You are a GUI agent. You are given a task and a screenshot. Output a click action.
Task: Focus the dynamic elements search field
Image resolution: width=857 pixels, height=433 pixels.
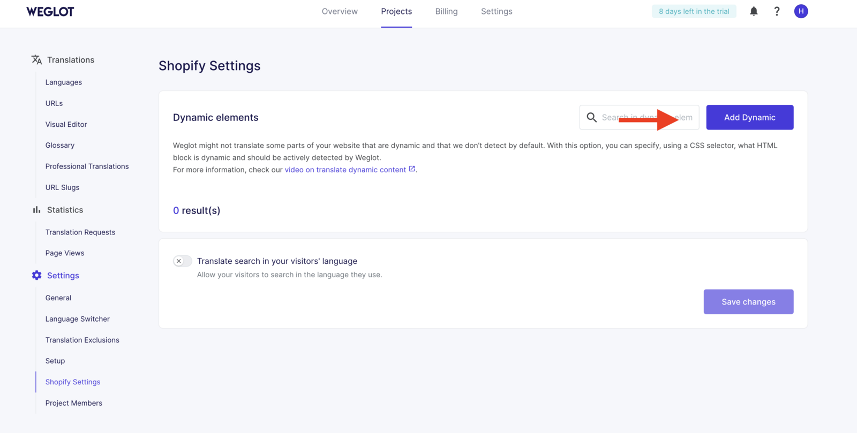coord(646,117)
